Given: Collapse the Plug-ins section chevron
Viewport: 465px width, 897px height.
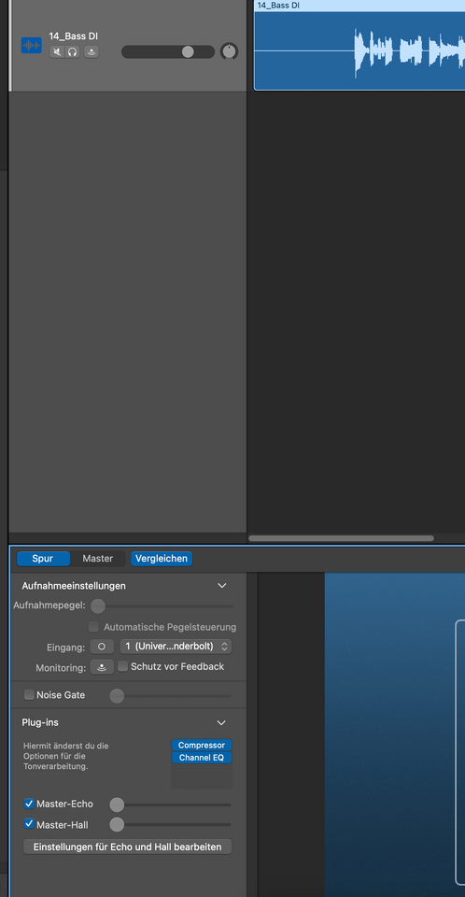Looking at the screenshot, I should click(221, 722).
